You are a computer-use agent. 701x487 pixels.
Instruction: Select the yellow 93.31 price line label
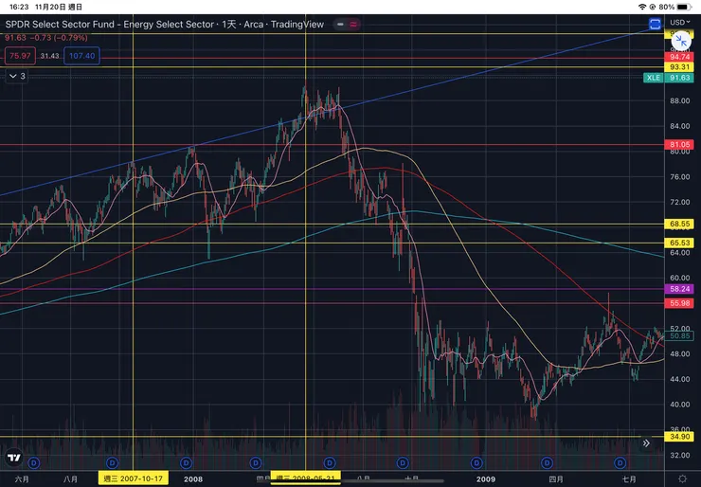(679, 67)
